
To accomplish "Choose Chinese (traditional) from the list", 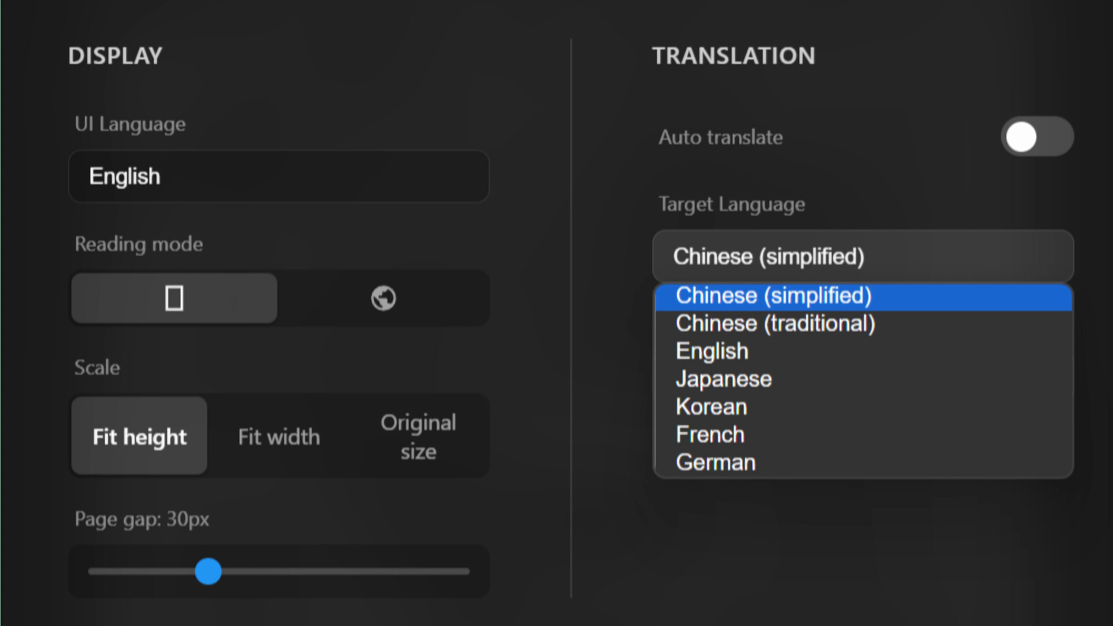I will pos(776,323).
